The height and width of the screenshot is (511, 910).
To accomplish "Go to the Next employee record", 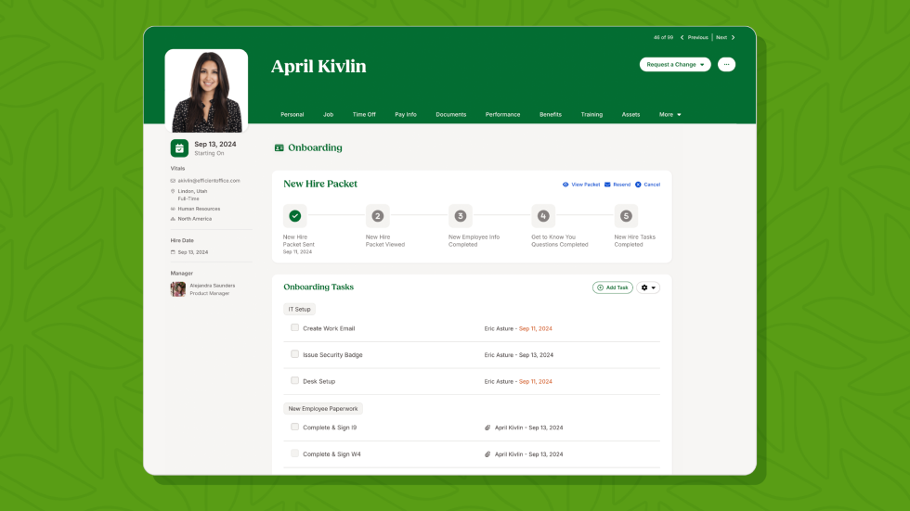I will [x=725, y=38].
